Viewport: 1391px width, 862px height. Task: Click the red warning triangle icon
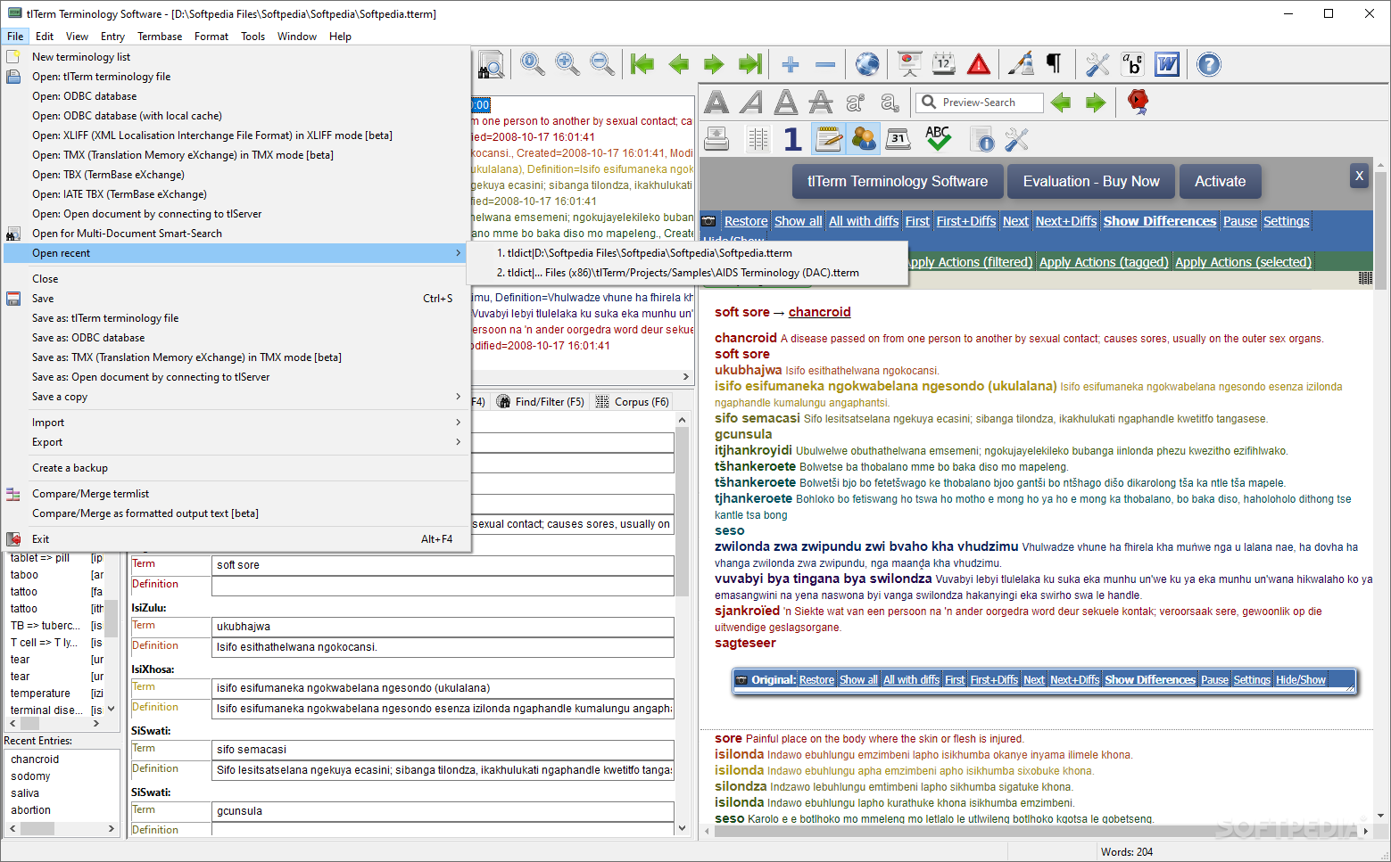979,64
